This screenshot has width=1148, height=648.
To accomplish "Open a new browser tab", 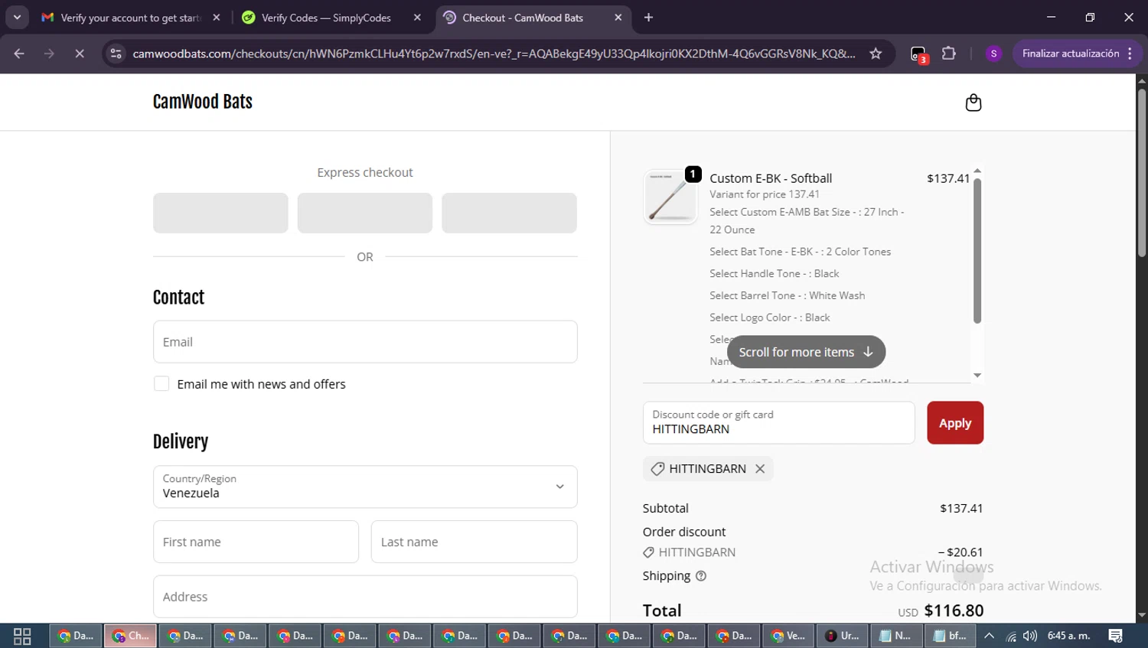I will tap(648, 18).
